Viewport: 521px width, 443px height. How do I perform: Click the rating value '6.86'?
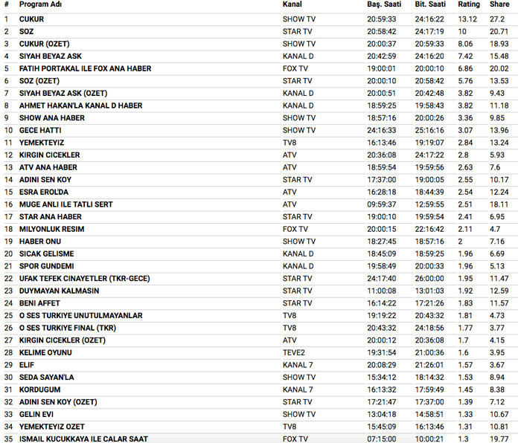click(x=465, y=68)
